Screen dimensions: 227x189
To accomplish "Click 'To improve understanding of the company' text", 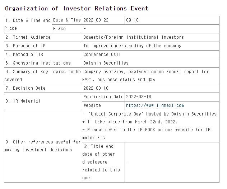I will tap(132, 46).
